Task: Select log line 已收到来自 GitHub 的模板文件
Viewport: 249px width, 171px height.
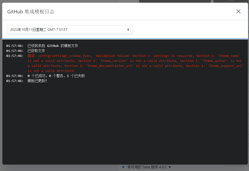Action: click(53, 46)
